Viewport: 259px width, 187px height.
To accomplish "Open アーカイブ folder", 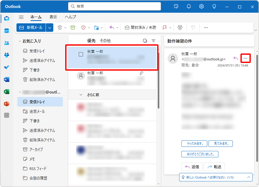I will click(40, 150).
